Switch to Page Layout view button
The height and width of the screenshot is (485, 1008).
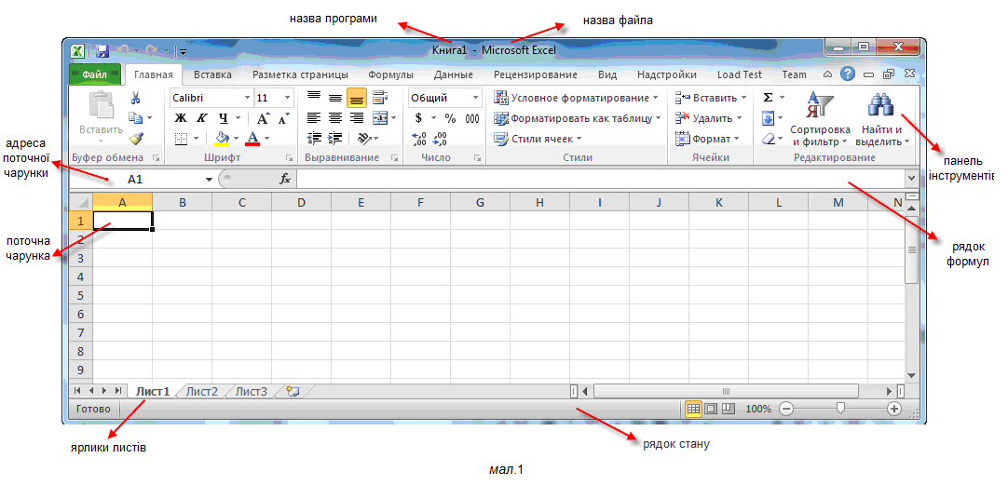711,409
